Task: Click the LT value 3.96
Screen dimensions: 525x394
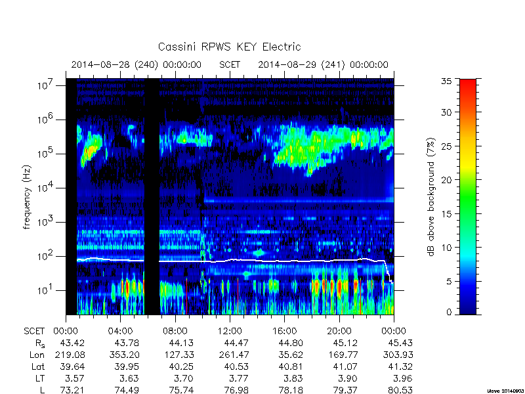Action: [x=402, y=379]
